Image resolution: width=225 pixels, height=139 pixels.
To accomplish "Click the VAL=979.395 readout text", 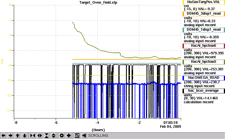I will (x=213, y=53).
